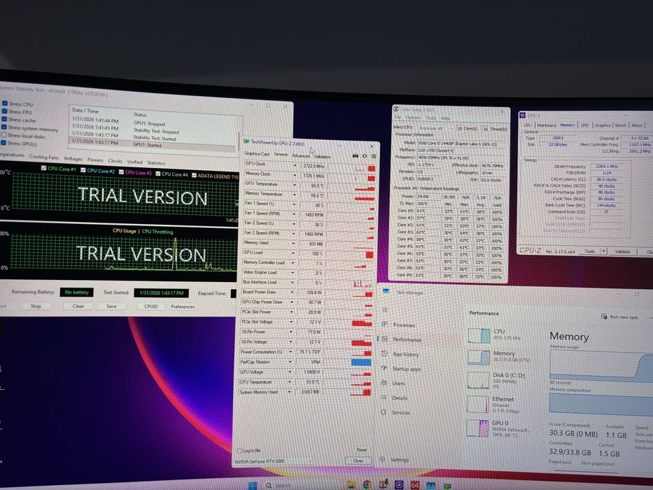Click the Clear button in AIDA64
Viewport: 653px width, 490px height.
[x=78, y=306]
